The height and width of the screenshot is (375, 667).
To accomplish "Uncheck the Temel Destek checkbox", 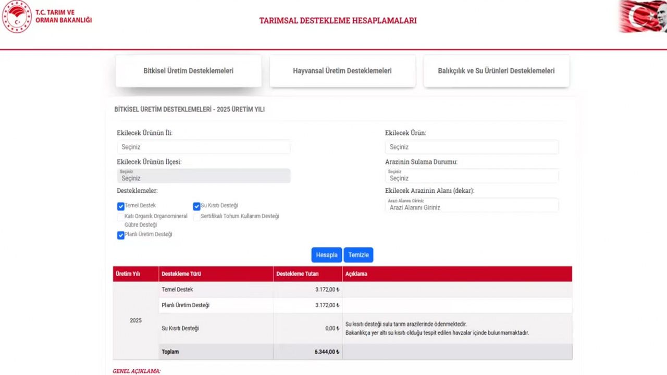I will tap(121, 206).
